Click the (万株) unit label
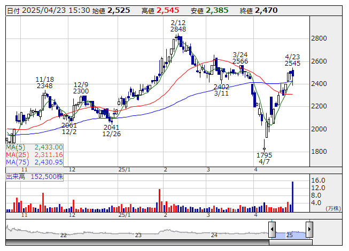 point(333,208)
